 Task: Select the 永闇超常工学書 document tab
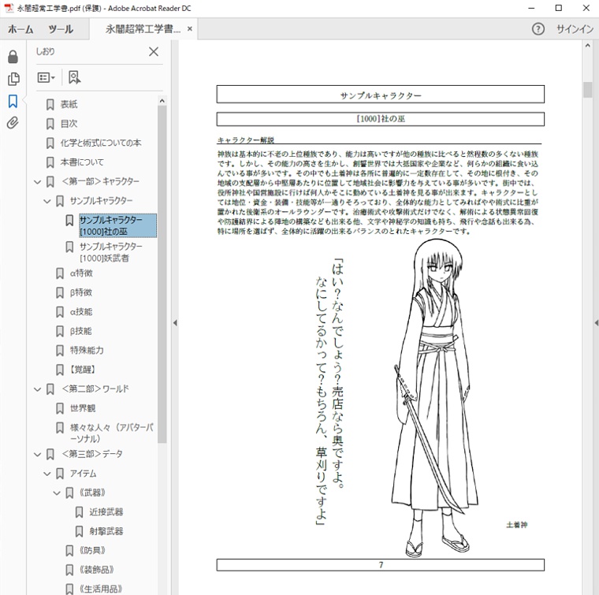143,29
